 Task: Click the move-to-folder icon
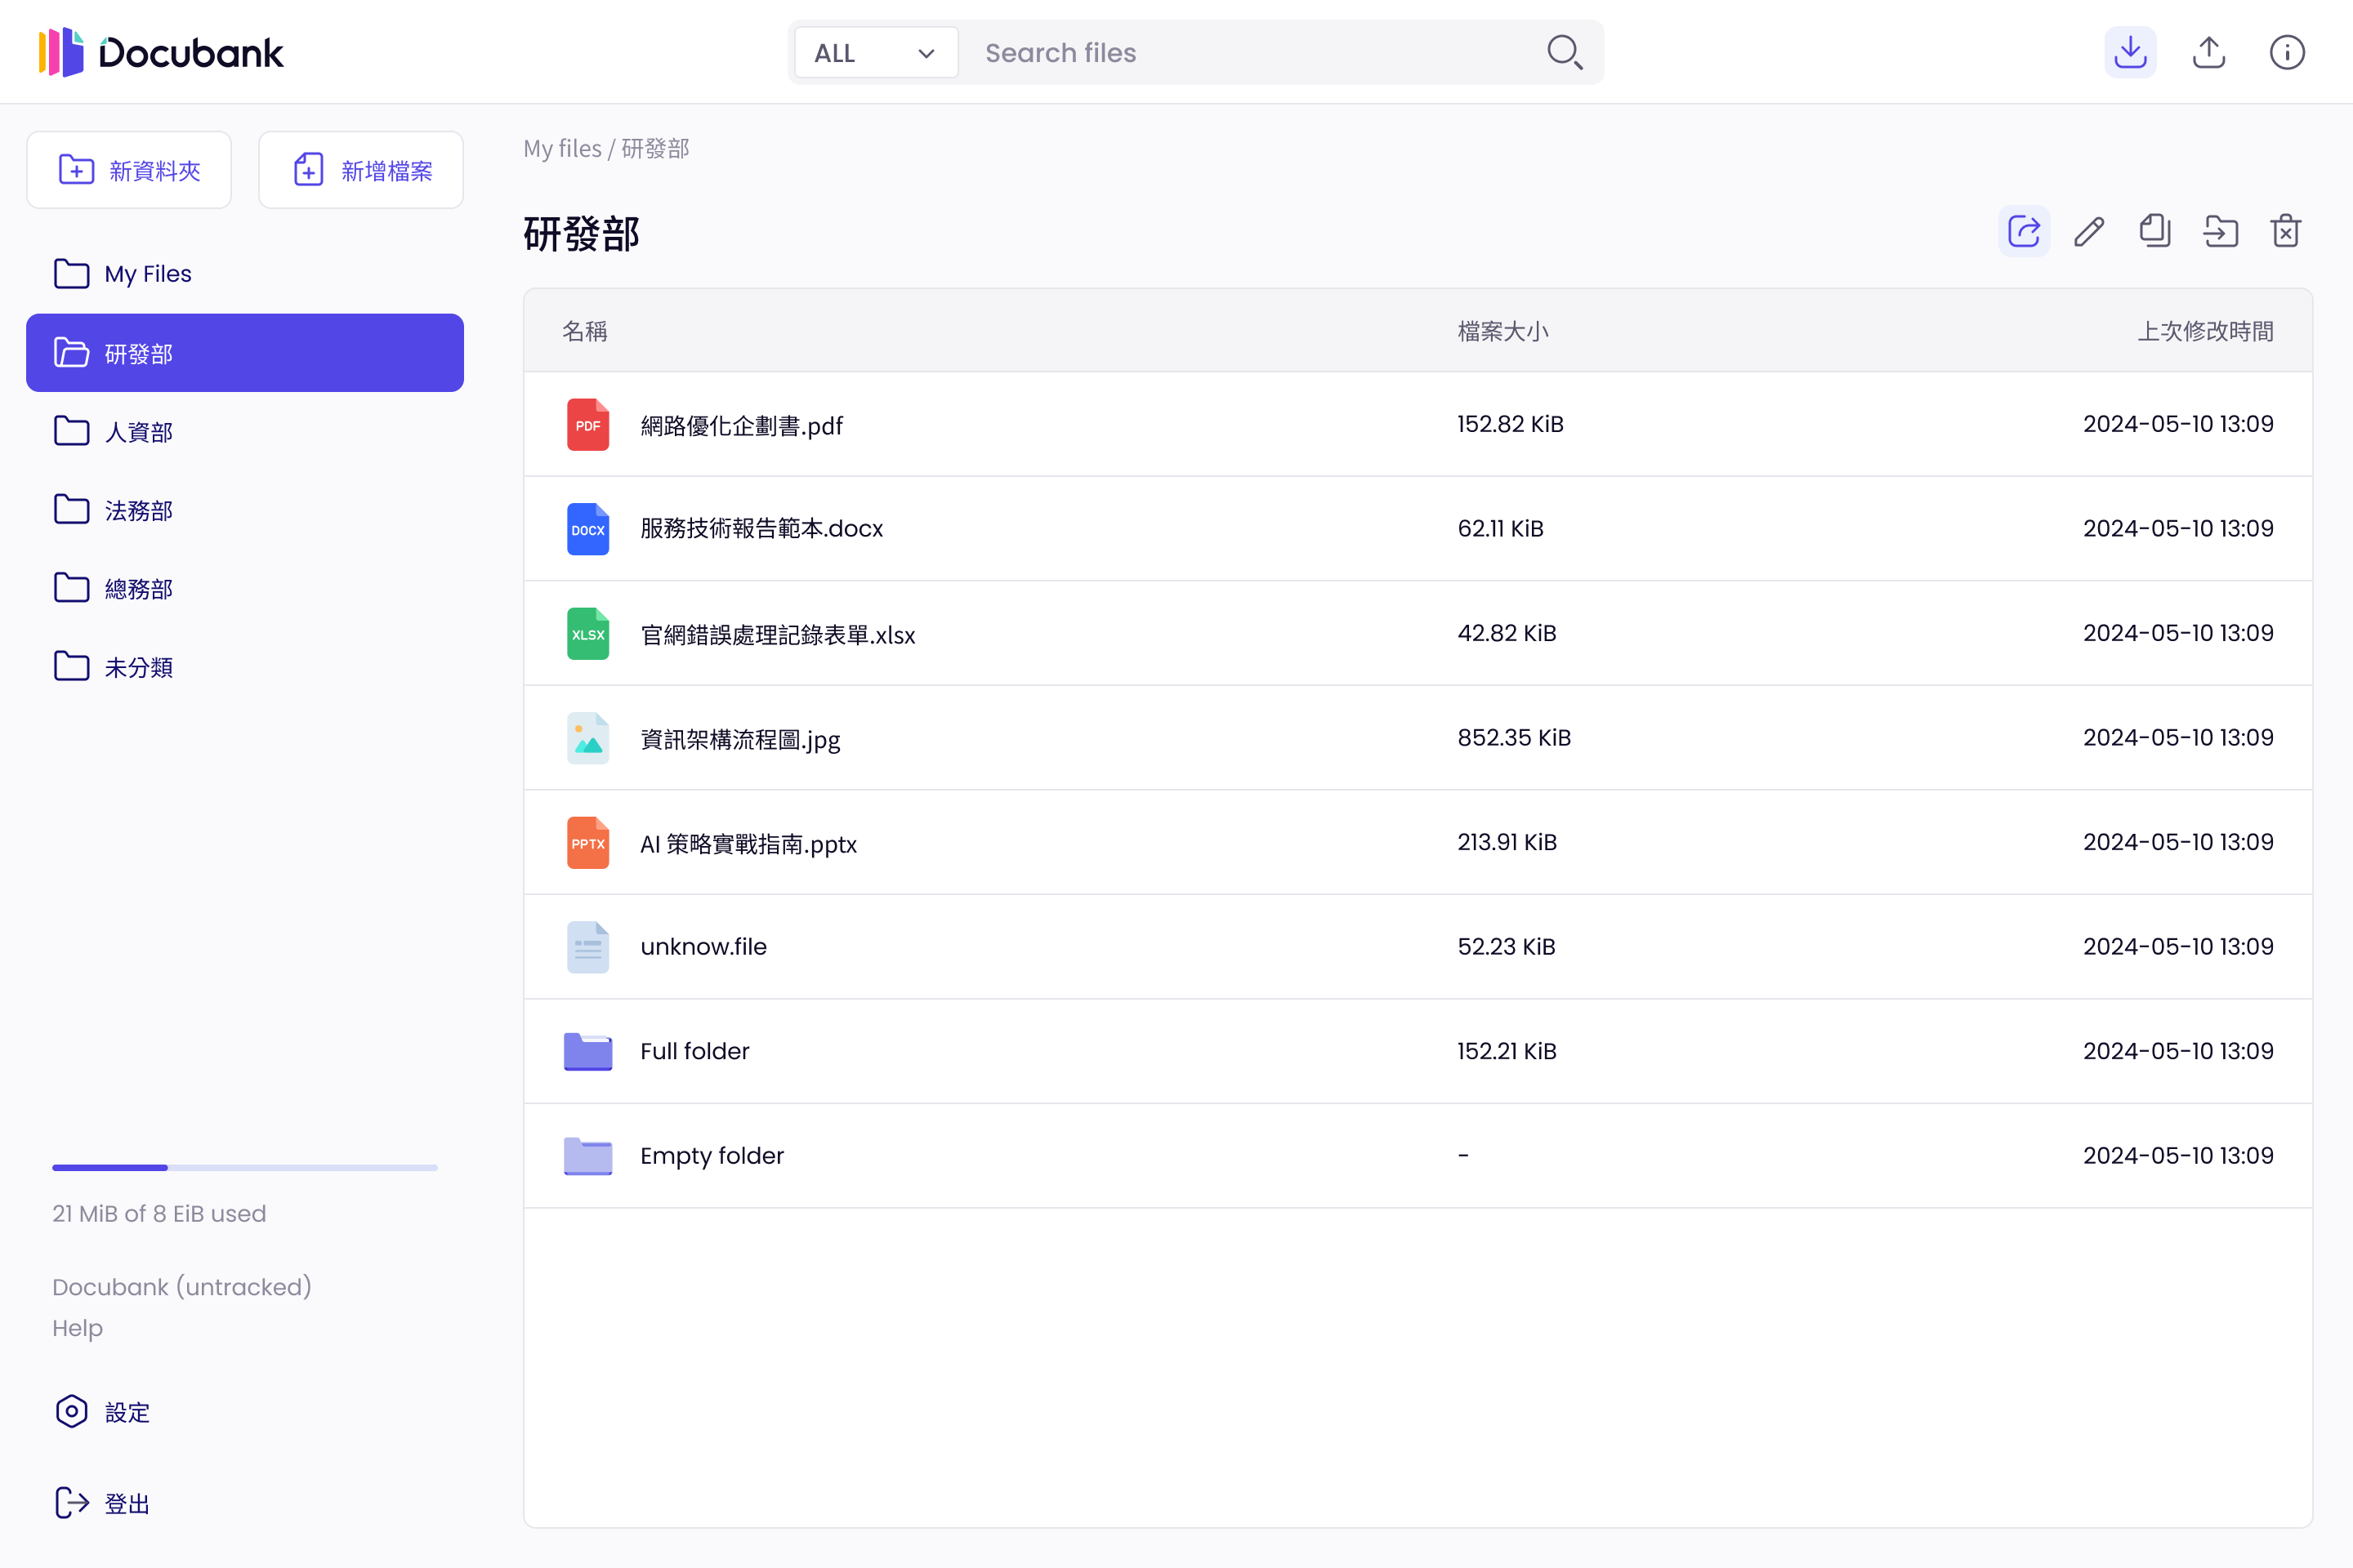coord(2220,232)
